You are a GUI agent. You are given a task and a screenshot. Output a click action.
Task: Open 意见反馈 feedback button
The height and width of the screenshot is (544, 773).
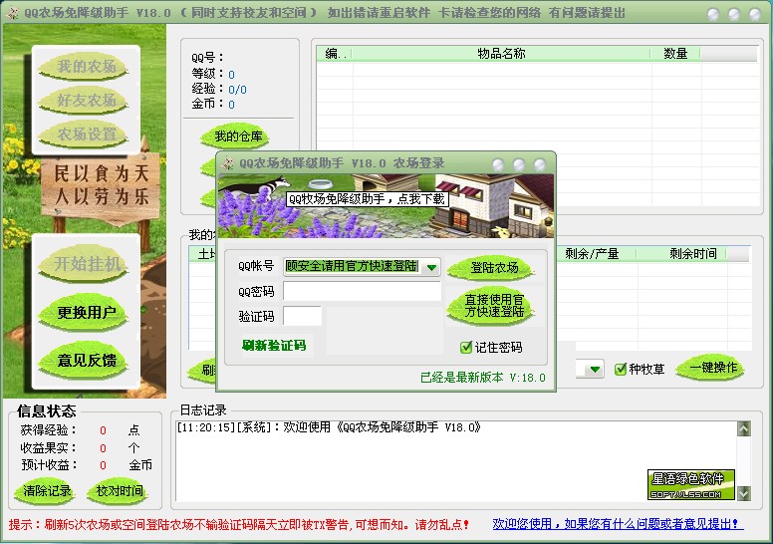pos(86,360)
